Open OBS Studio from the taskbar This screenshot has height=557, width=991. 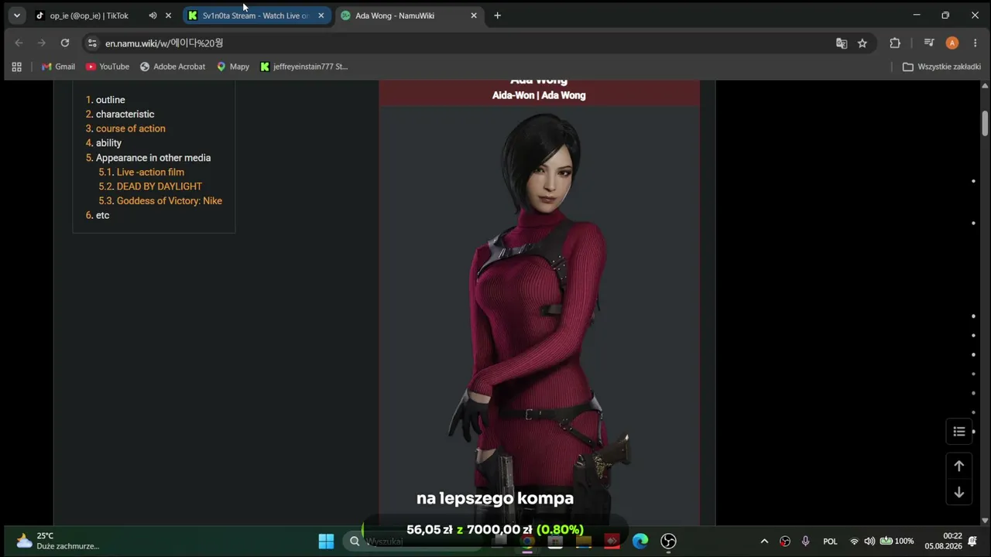coord(668,541)
